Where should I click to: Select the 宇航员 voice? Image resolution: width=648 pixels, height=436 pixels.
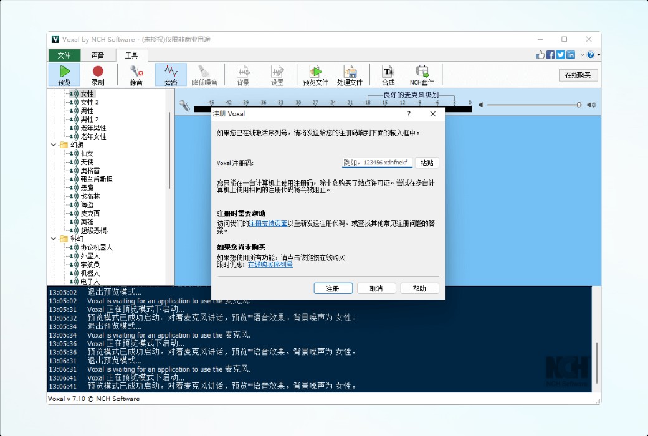coord(90,265)
